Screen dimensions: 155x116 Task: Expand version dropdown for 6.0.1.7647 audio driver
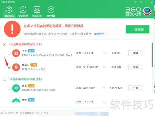(x=104, y=88)
